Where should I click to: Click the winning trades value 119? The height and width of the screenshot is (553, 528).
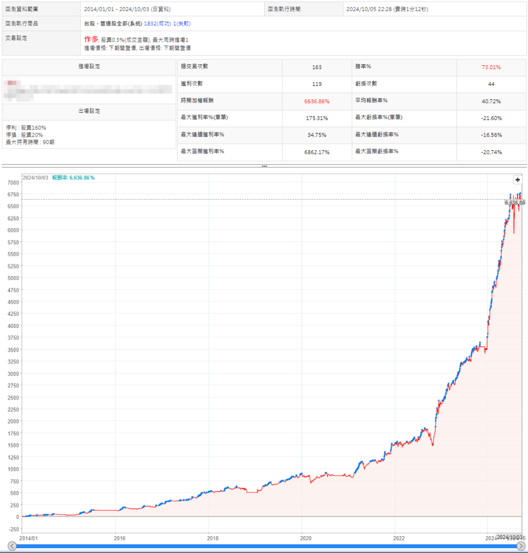[x=317, y=84]
